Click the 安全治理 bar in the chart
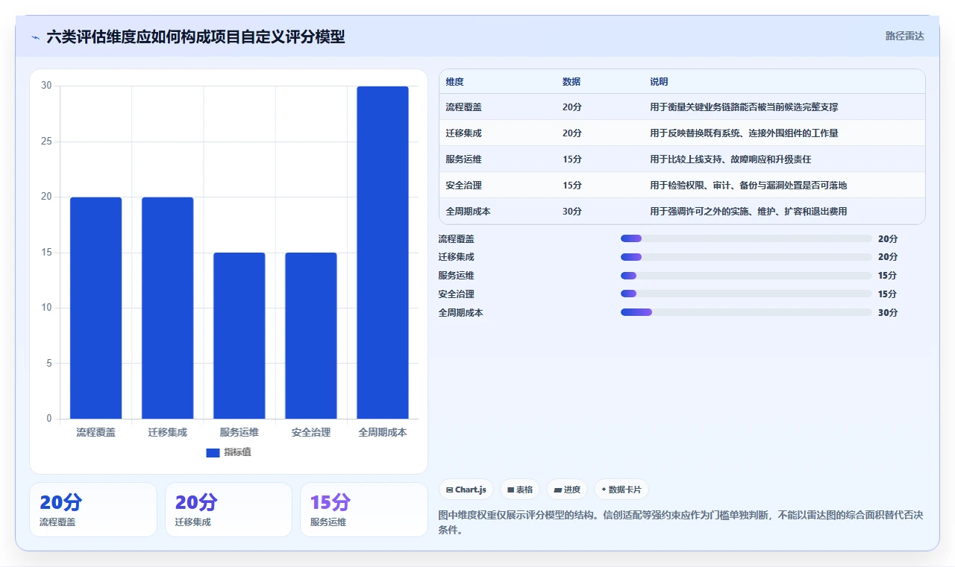This screenshot has width=955, height=567. coord(310,335)
